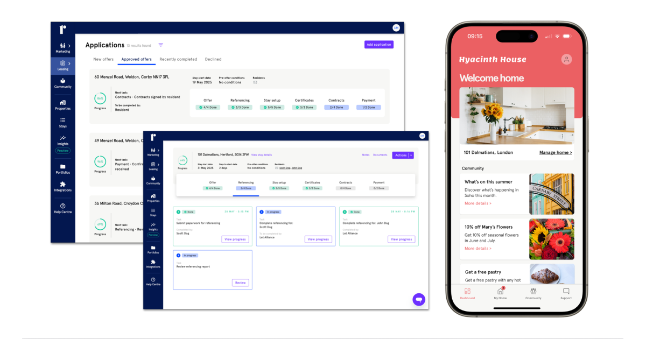Open Properties icon in Applications window sidebar
Viewport: 646px width, 339px height.
coord(63,102)
